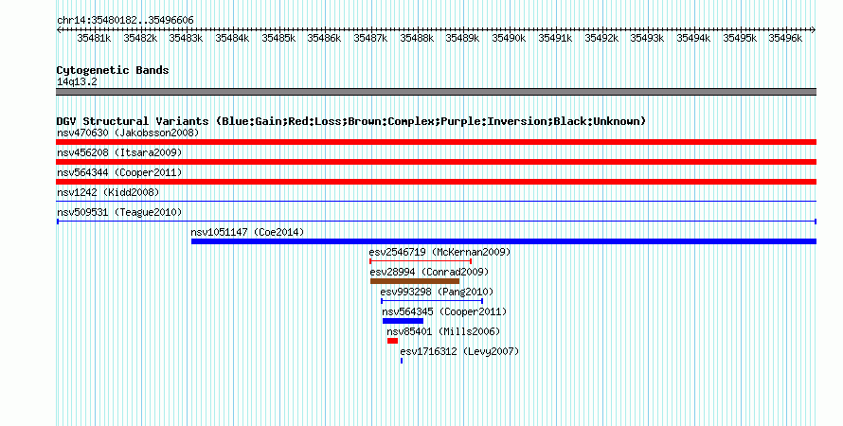Screen dimensions: 843x426
Task: Open the nsv509531 (Teague2010) label
Action: 119,212
